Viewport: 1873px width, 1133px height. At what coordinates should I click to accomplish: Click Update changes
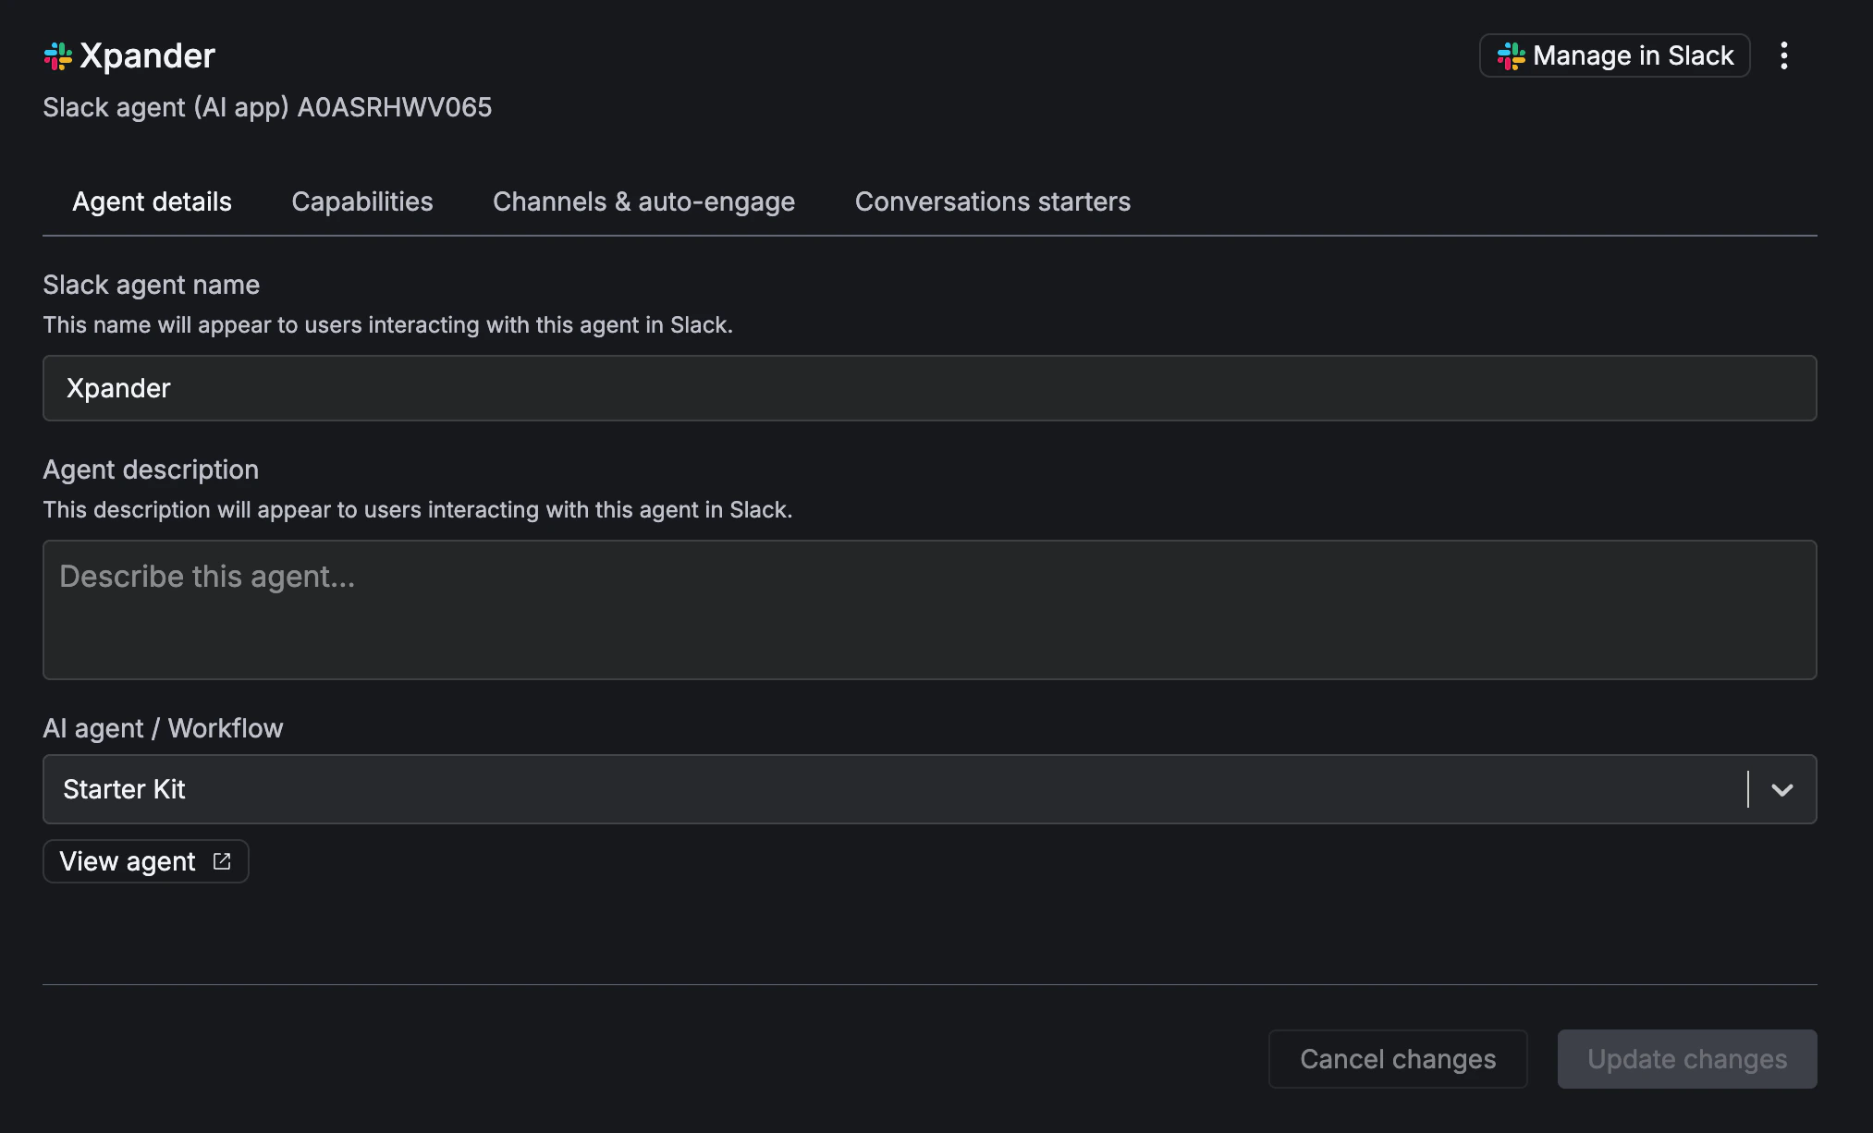click(x=1686, y=1059)
